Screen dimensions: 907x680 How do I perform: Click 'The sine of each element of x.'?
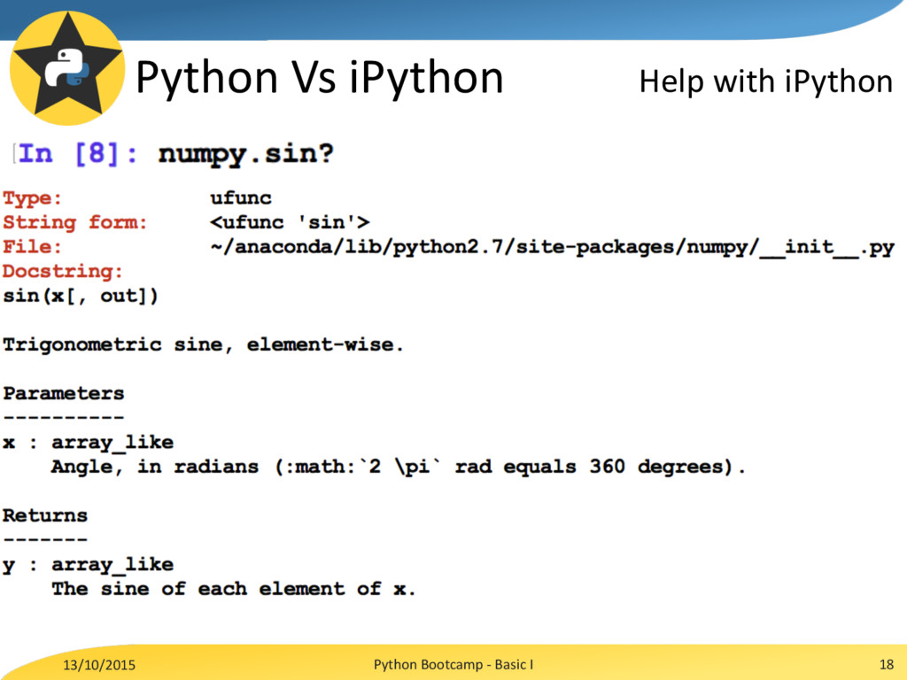pos(233,589)
